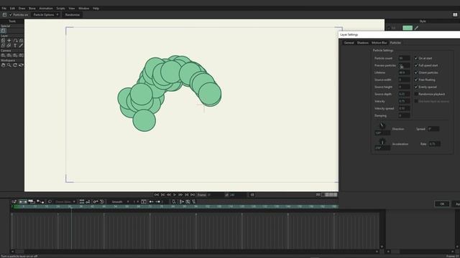
Task: Click the Spread input field
Action: (x=433, y=129)
